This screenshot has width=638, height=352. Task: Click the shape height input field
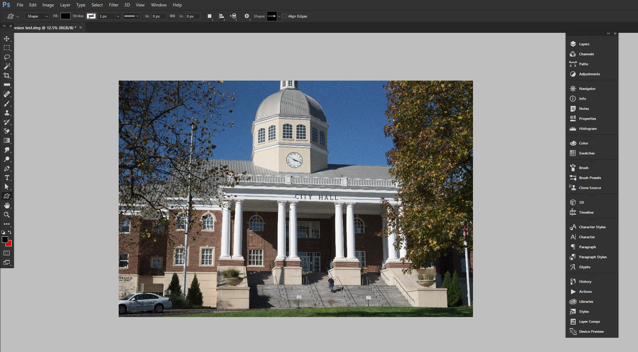pos(193,16)
